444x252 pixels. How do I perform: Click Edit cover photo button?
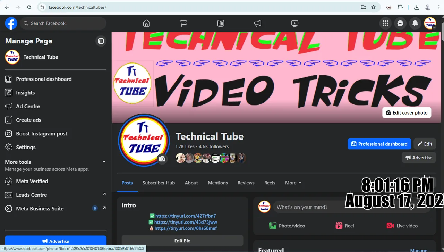[x=407, y=112]
